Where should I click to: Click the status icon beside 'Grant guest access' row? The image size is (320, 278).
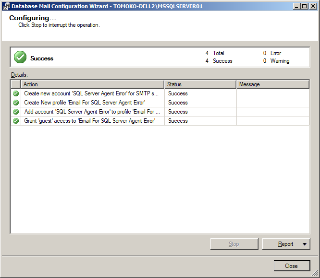16,121
